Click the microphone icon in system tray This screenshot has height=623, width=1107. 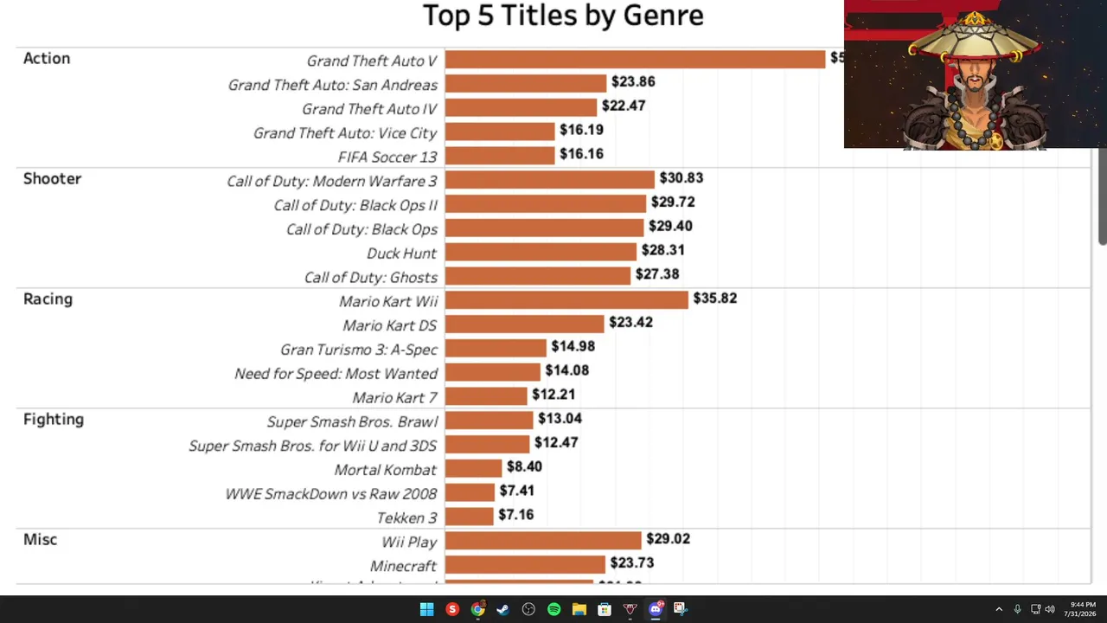pos(1017,609)
